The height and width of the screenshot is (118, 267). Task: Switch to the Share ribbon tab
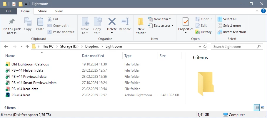click(x=42, y=11)
